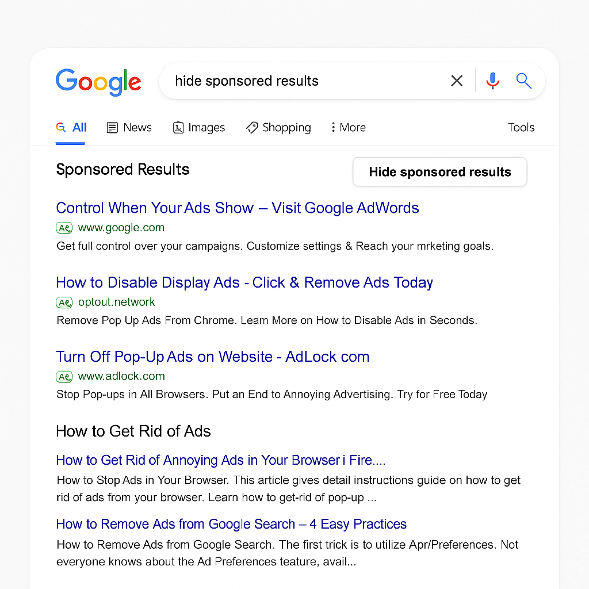Open How to Disable Display Ads link
Viewport: 589px width, 589px height.
244,283
